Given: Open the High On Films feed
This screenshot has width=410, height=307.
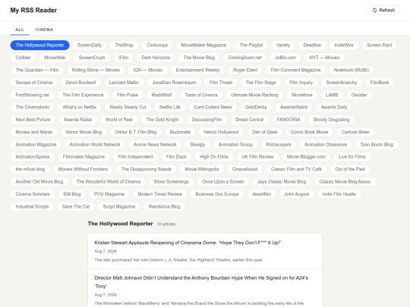Looking at the screenshot, I should [214, 157].
